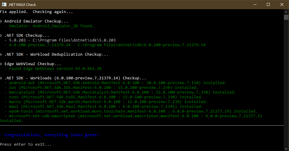The image size is (289, 151).
Task: Click the vertical scrollbar thumb
Action: tap(286, 17)
